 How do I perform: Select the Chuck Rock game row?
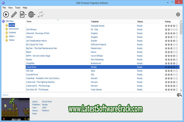coord(103,67)
